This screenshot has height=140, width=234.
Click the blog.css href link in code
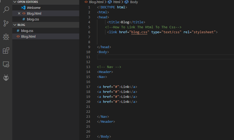pos(139,32)
